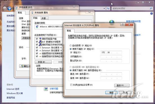Select 使用下面的 IP 地址 radio button
This screenshot has width=155, height=104.
click(x=70, y=49)
